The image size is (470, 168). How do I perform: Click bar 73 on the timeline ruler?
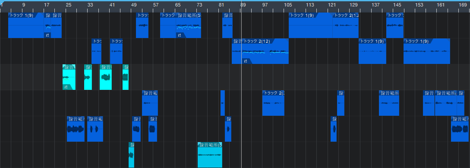[200, 5]
